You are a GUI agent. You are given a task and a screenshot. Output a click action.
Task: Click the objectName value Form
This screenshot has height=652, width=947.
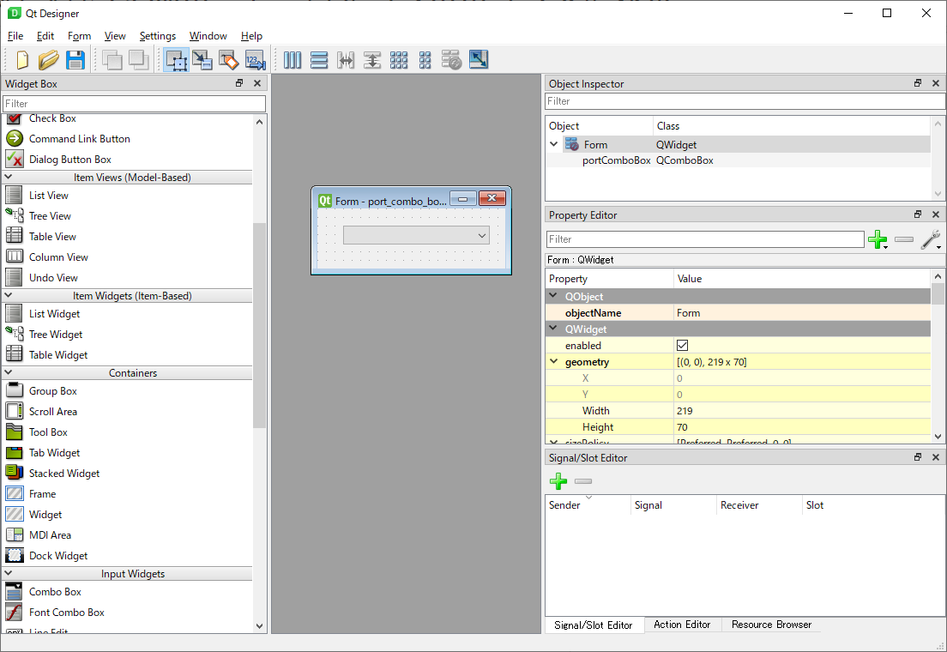coord(689,313)
